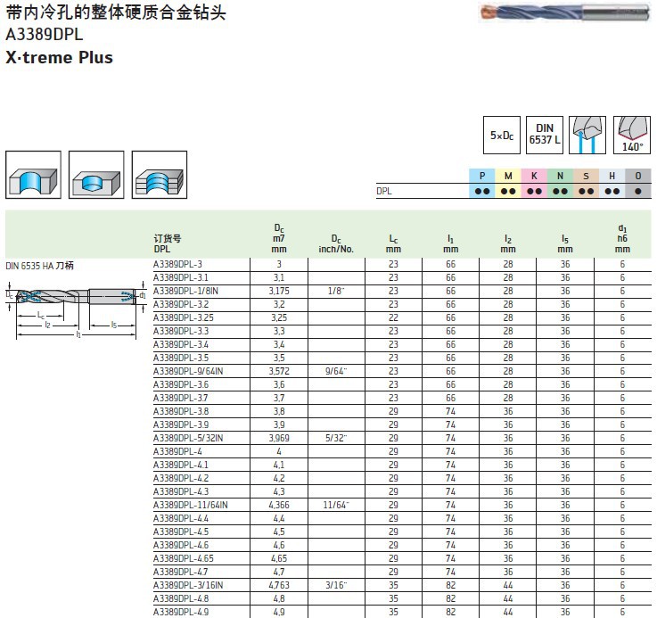Click the 3/16" inch size cell
Viewport: 657px width, 618px height.
click(336, 585)
